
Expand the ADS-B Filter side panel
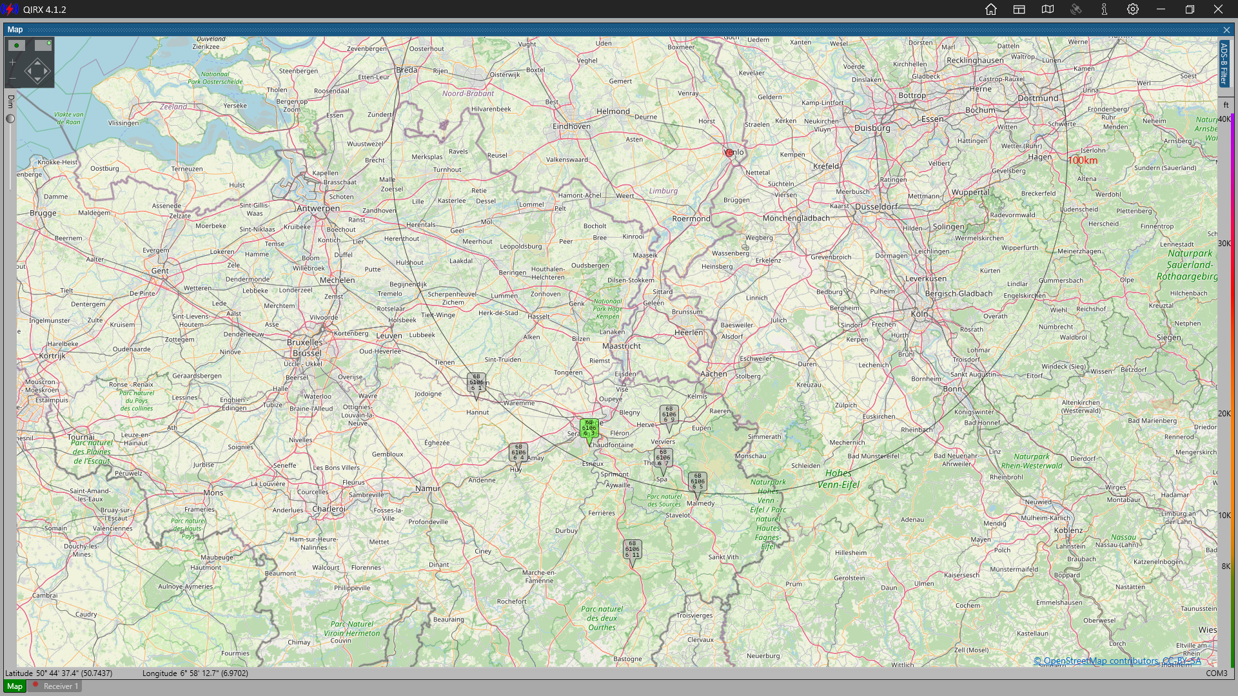[1224, 63]
